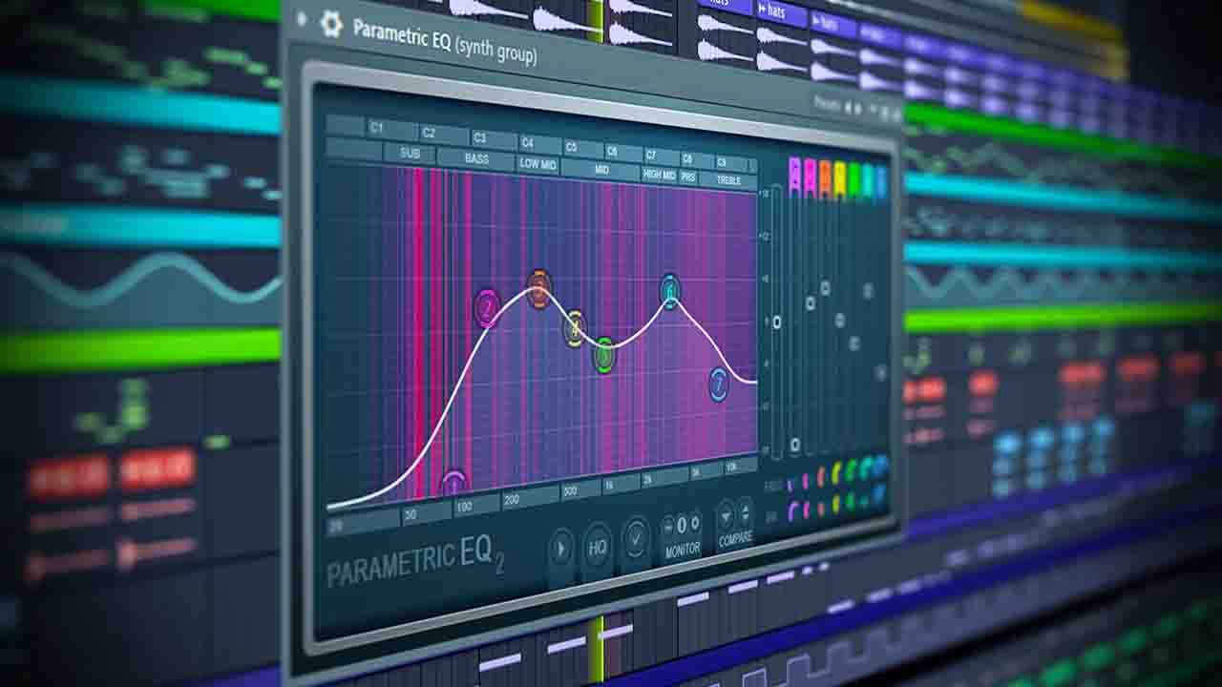The width and height of the screenshot is (1222, 687).
Task: Select green EQ band node 5
Action: [x=604, y=356]
